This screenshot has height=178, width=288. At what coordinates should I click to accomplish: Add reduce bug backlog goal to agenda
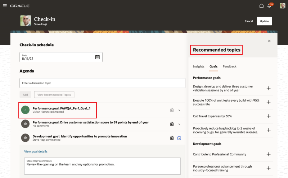point(269,130)
